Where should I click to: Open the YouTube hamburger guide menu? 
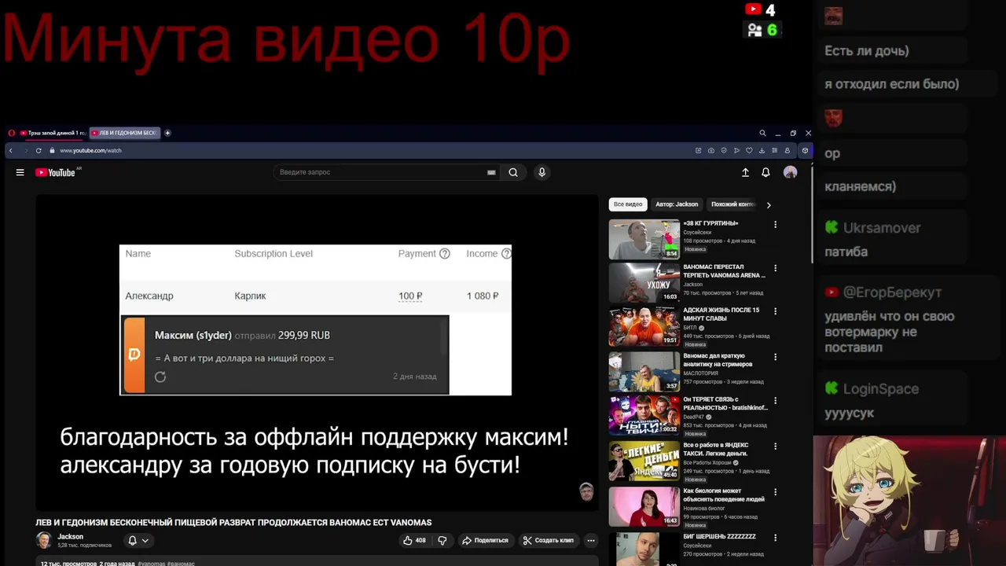pyautogui.click(x=20, y=172)
